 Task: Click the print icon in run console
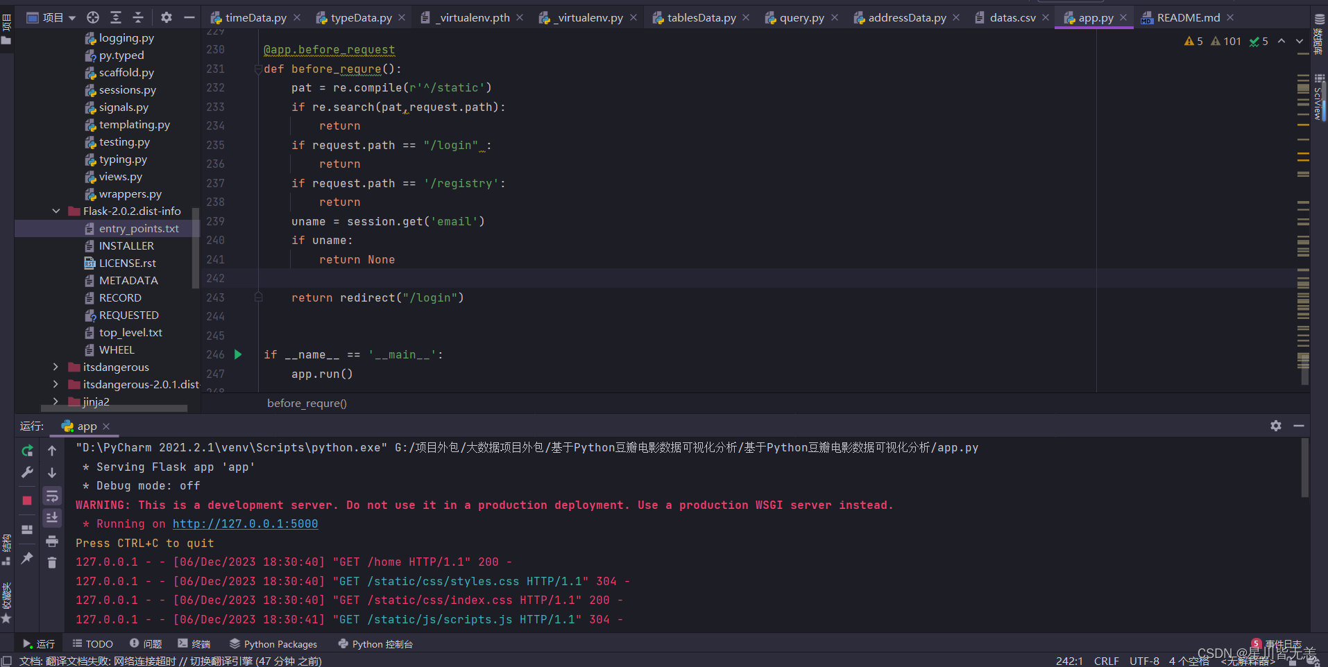coord(52,541)
